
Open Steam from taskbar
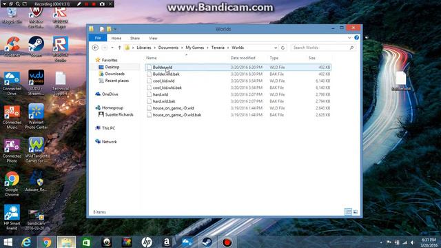[x=207, y=242]
